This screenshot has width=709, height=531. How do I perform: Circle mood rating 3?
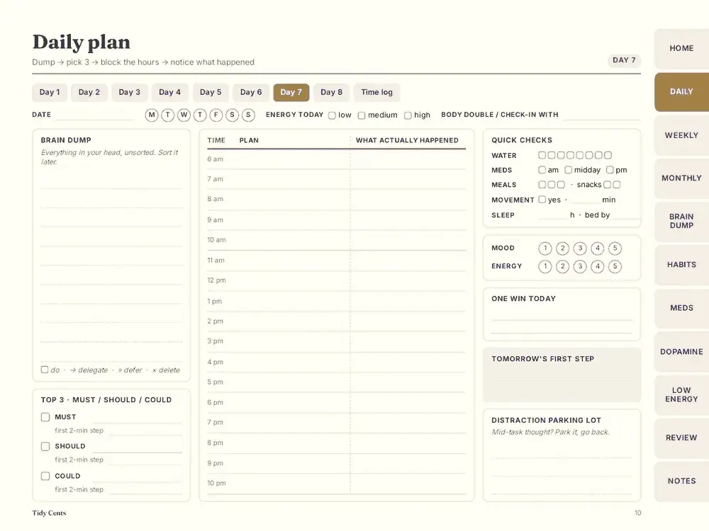click(580, 249)
